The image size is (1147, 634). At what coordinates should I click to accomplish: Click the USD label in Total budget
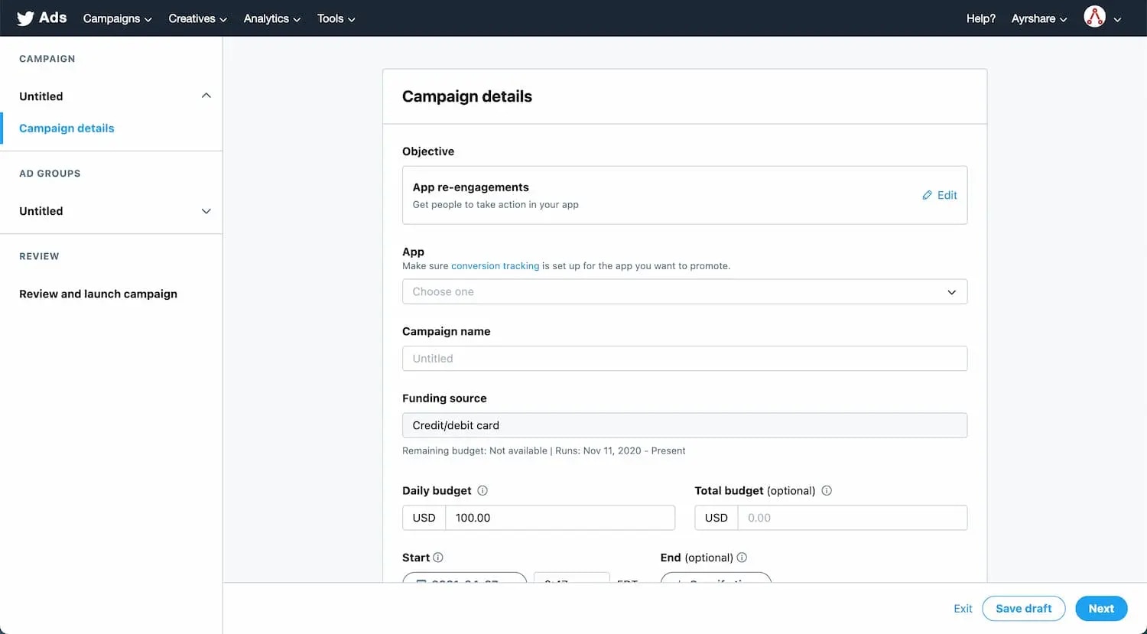[716, 518]
